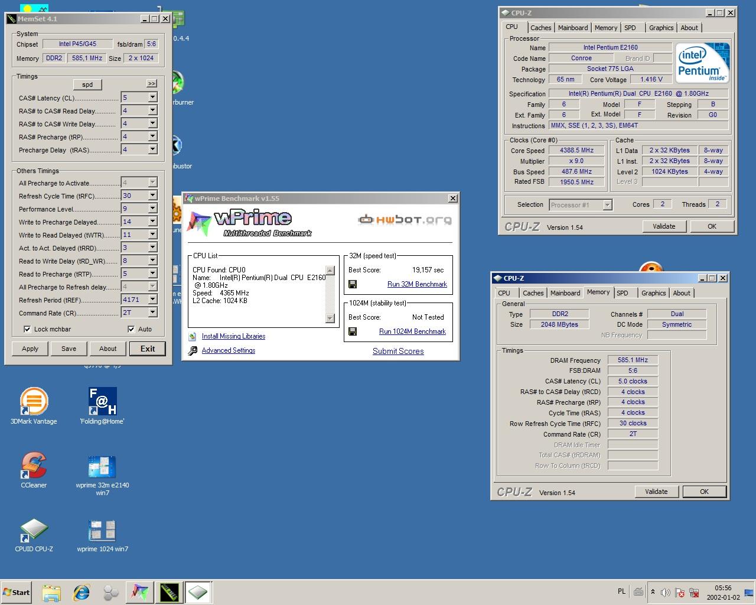756x605 pixels.
Task: Click the PL language indicator
Action: pos(621,591)
